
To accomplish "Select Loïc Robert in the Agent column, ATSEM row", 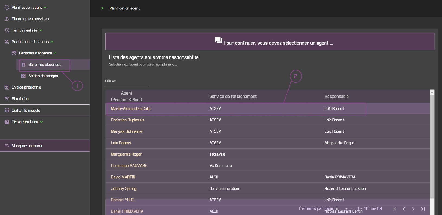I will [121, 143].
